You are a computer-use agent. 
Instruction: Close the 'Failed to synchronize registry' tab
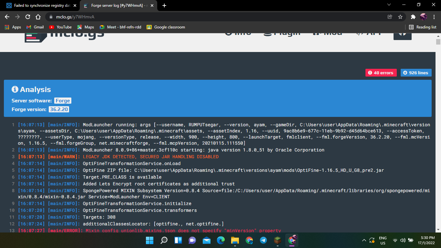pos(75,5)
